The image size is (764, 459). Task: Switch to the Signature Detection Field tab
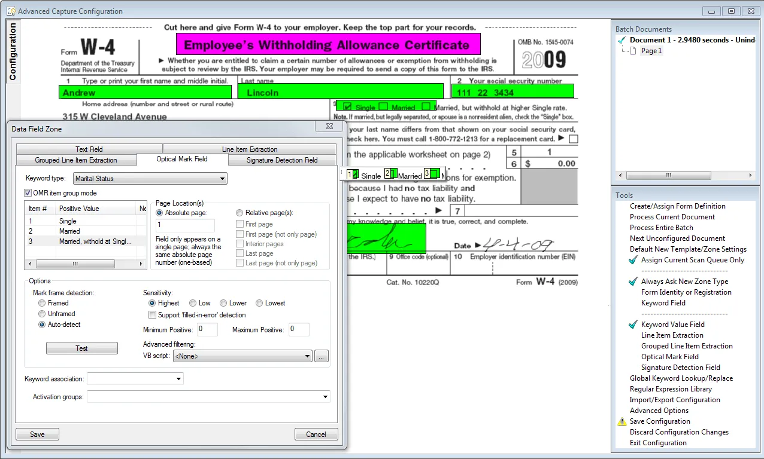[282, 160]
